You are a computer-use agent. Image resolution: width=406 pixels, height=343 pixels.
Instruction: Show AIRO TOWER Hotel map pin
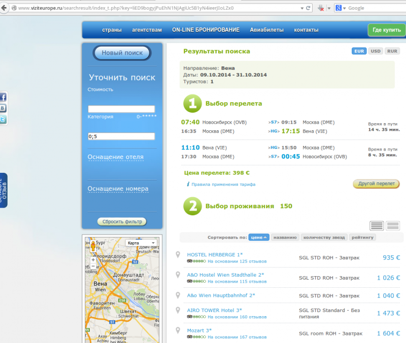tap(178, 310)
